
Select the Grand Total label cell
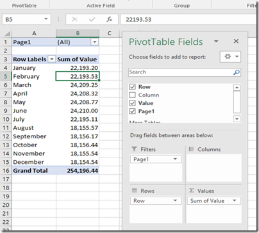(34, 171)
